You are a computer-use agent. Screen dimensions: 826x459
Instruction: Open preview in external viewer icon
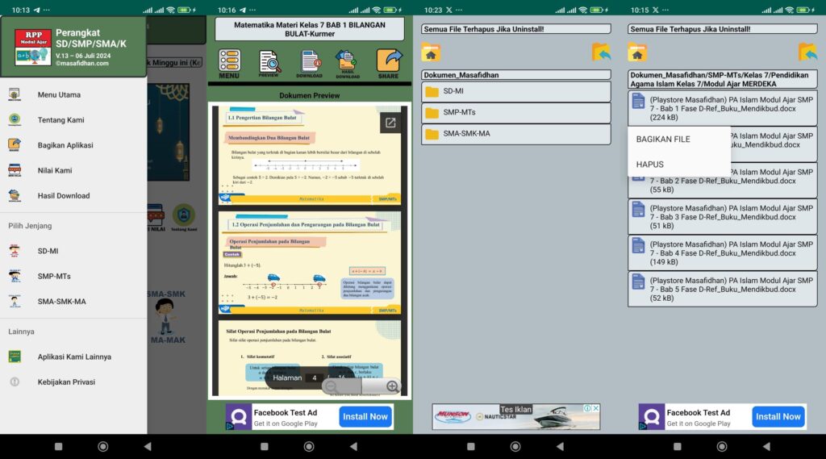pos(390,123)
